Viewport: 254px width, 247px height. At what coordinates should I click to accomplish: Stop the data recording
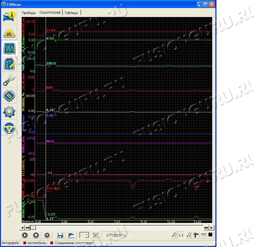tap(36, 235)
